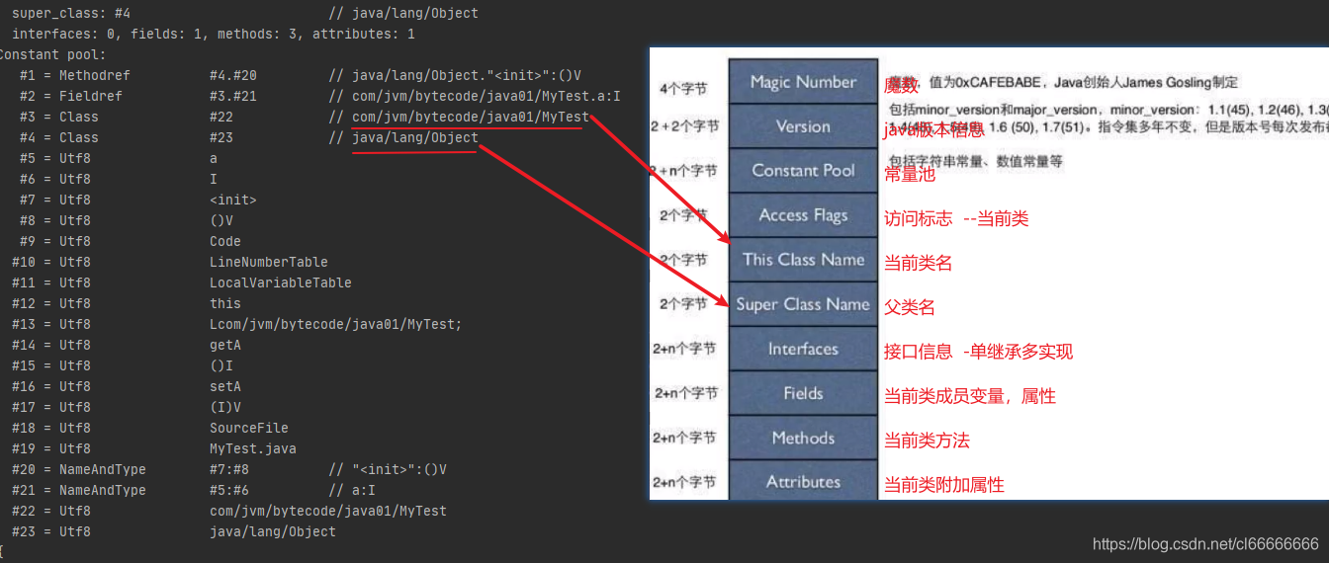Image resolution: width=1329 pixels, height=563 pixels.
Task: Select the Methods diagram box
Action: (803, 438)
